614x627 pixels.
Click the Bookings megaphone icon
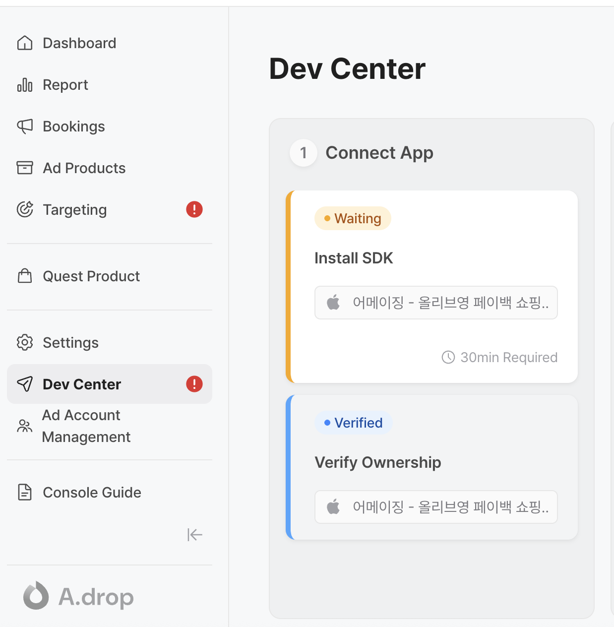click(x=25, y=126)
